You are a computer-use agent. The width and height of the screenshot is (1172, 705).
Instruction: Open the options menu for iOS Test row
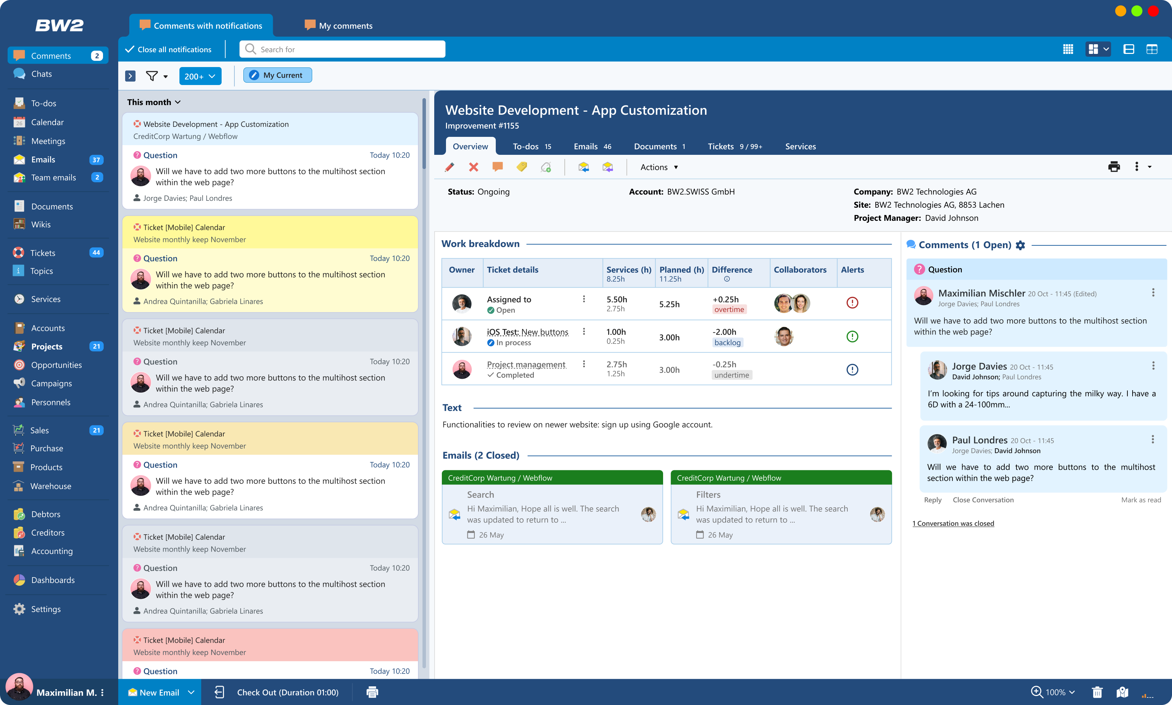tap(584, 332)
